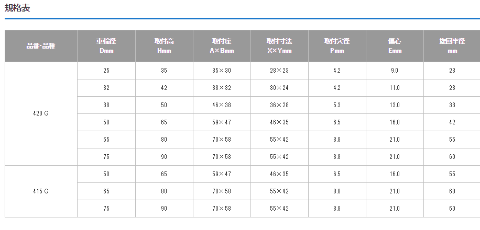The image size is (480, 230).
Task: Select the 11.0 eccentricity cell
Action: (x=395, y=88)
